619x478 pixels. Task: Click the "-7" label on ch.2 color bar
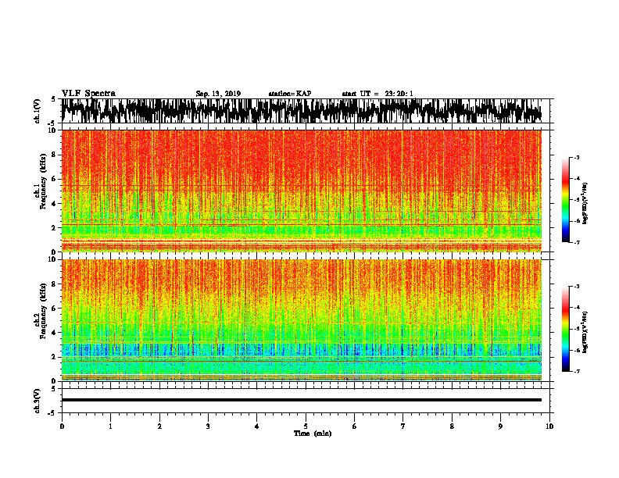(x=576, y=371)
